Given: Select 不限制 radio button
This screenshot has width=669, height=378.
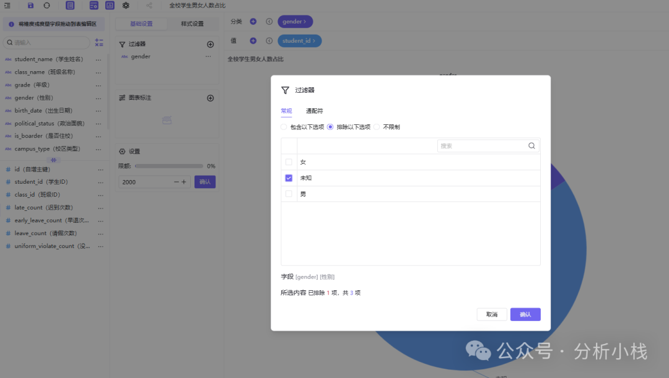Looking at the screenshot, I should tap(377, 127).
